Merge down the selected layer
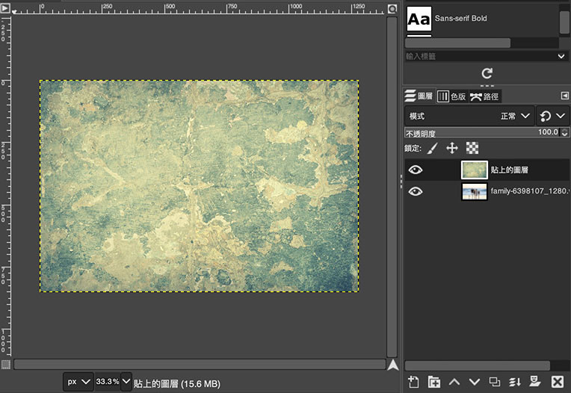 coord(514,382)
